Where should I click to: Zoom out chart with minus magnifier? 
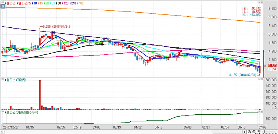point(249,132)
